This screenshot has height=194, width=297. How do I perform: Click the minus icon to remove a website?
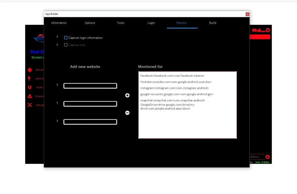127,113
